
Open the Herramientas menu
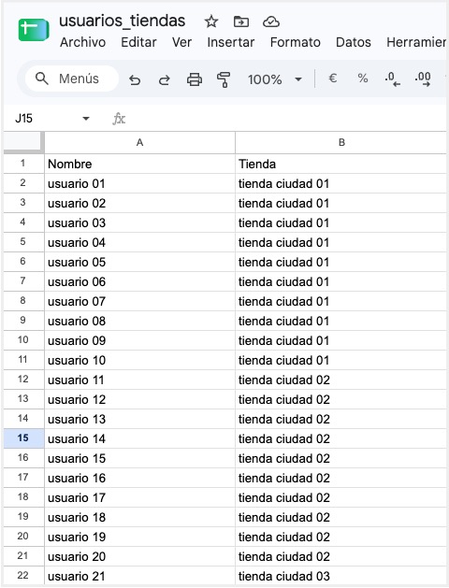(416, 42)
